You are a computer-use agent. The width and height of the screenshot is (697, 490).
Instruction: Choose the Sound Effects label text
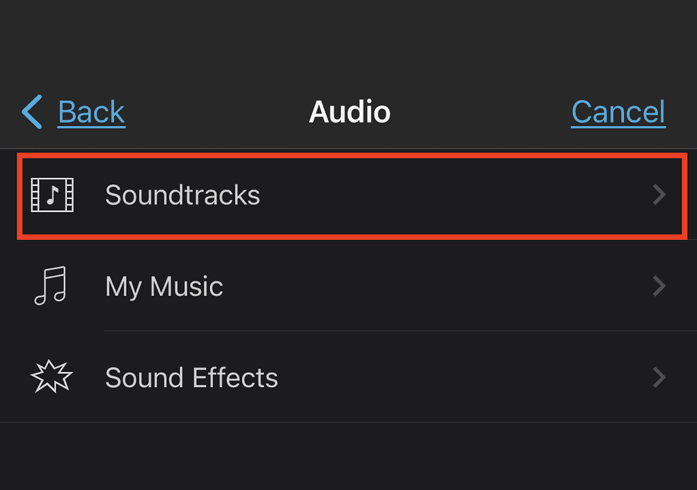pyautogui.click(x=191, y=378)
